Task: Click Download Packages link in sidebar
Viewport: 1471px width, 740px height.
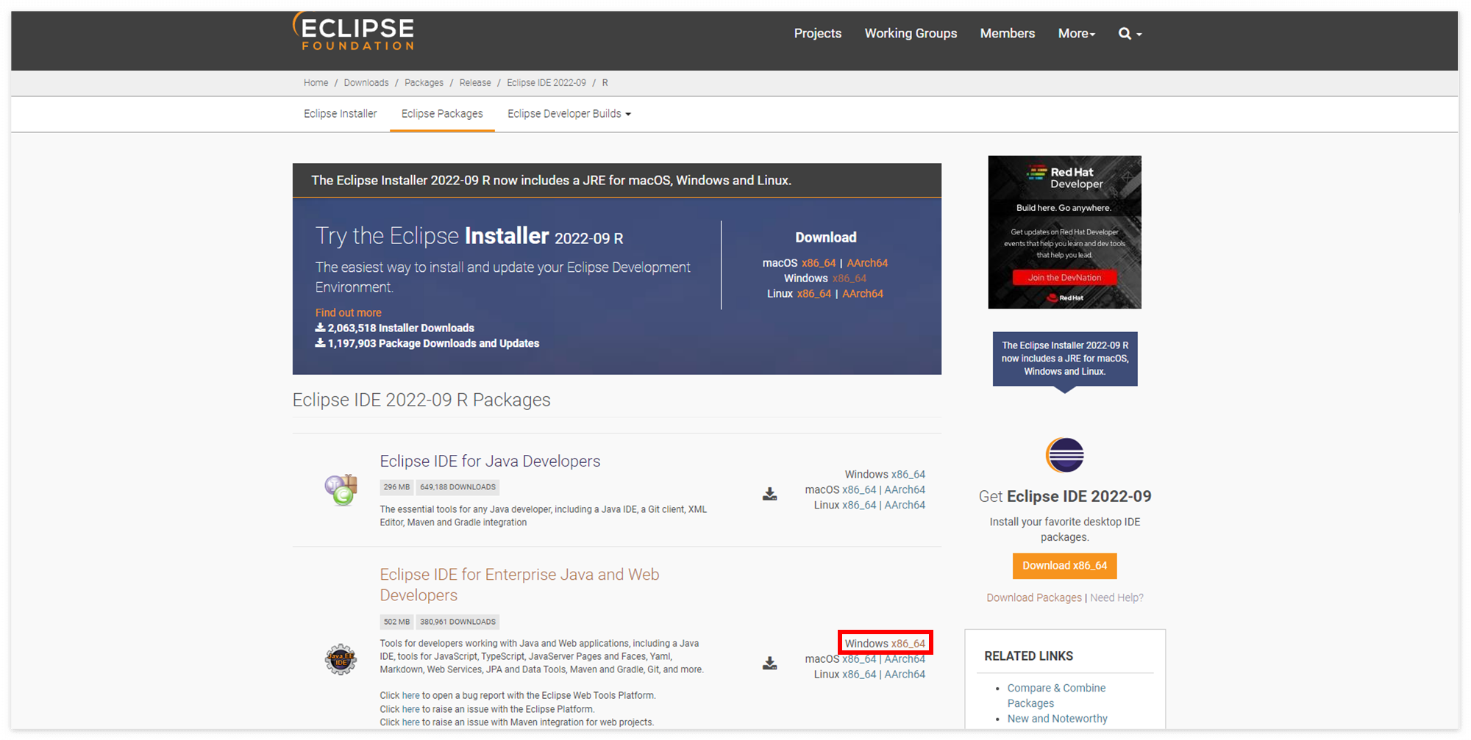Action: (x=1033, y=598)
